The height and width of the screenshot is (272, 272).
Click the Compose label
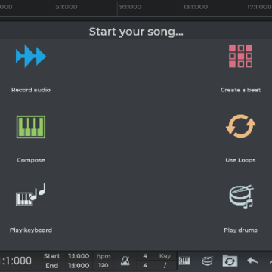[x=31, y=160]
